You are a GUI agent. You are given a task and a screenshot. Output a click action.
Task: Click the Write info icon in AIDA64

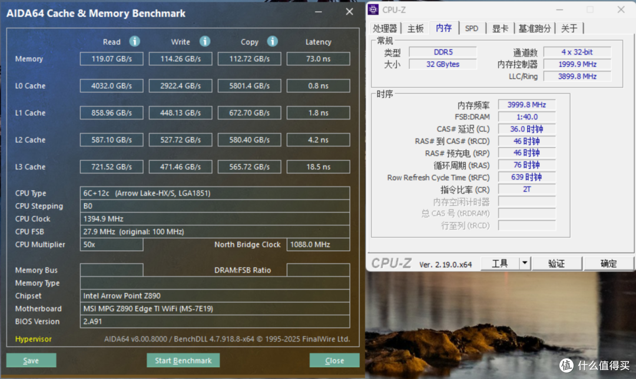pyautogui.click(x=205, y=41)
